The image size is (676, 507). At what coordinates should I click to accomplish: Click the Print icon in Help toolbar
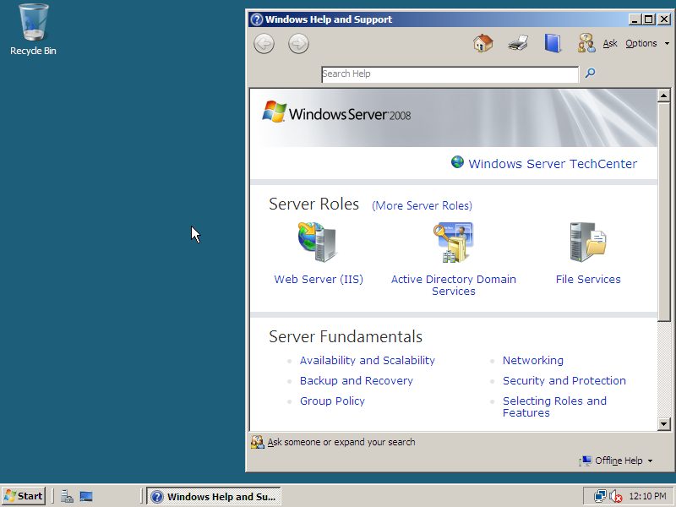click(518, 43)
